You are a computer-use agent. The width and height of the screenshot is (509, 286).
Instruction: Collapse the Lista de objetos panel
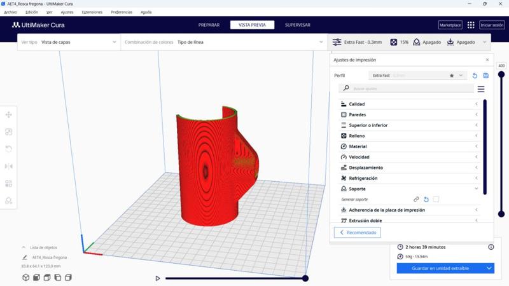(x=24, y=247)
